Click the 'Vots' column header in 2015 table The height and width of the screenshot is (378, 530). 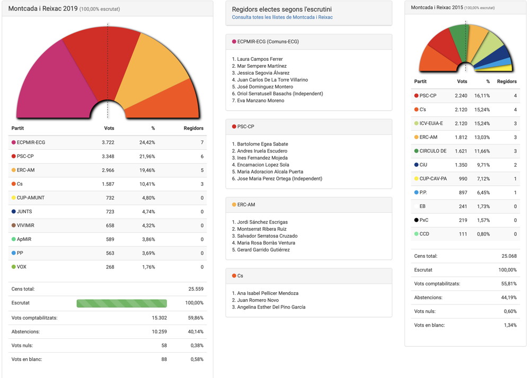pos(462,82)
